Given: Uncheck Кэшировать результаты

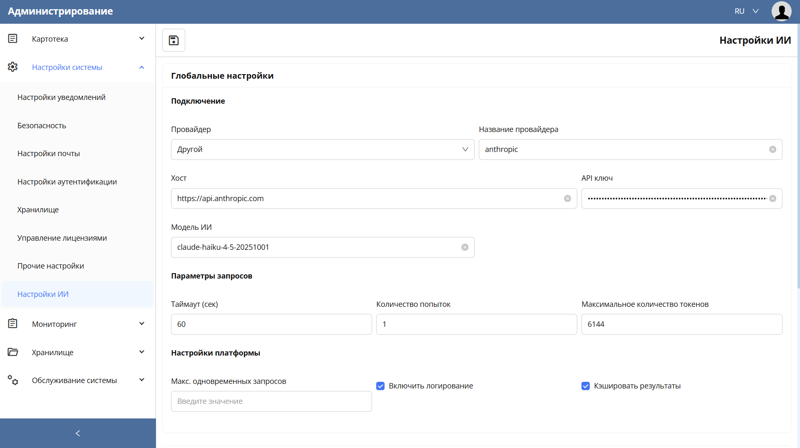Looking at the screenshot, I should coord(585,386).
